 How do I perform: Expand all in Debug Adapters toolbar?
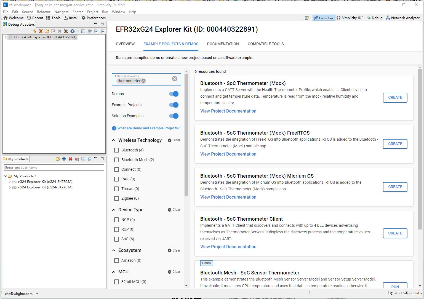click(103, 31)
